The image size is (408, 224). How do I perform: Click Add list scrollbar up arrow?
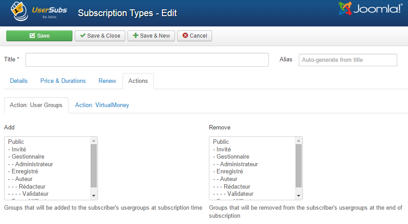click(93, 141)
